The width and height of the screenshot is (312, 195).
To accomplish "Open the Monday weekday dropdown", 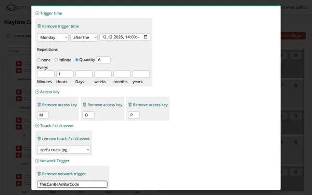I will [53, 37].
